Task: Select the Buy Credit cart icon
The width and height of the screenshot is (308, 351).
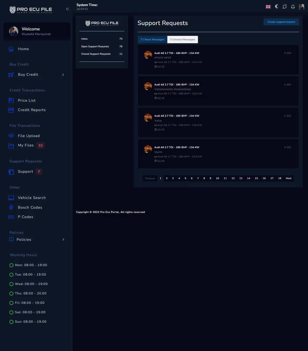Action: tap(11, 75)
